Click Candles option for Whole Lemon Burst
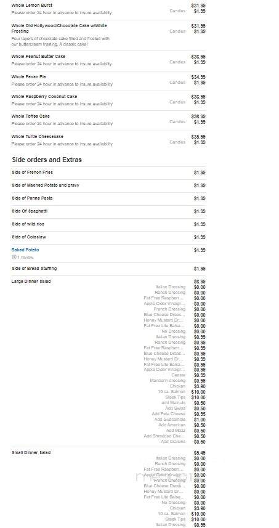Image resolution: width=279 pixels, height=528 pixels. click(177, 10)
